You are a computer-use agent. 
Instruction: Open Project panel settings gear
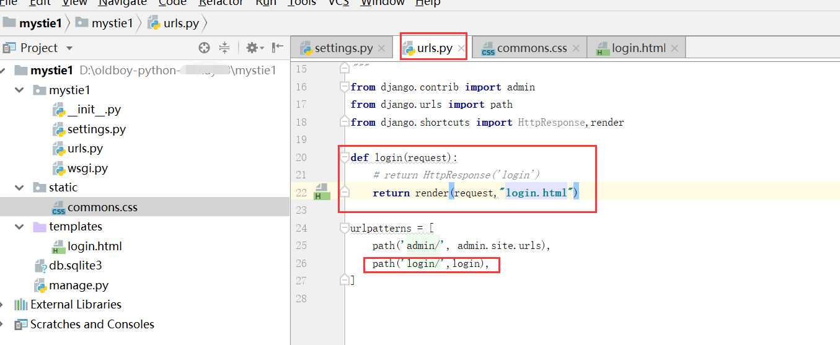(254, 48)
